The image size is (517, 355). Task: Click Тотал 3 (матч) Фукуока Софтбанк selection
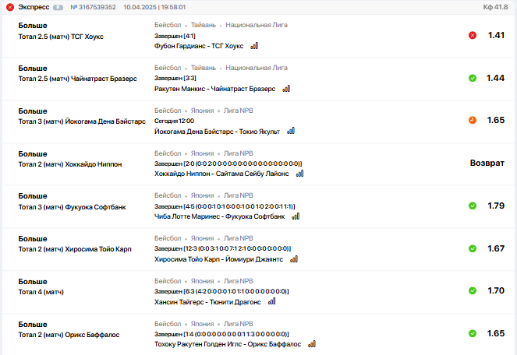pyautogui.click(x=73, y=207)
